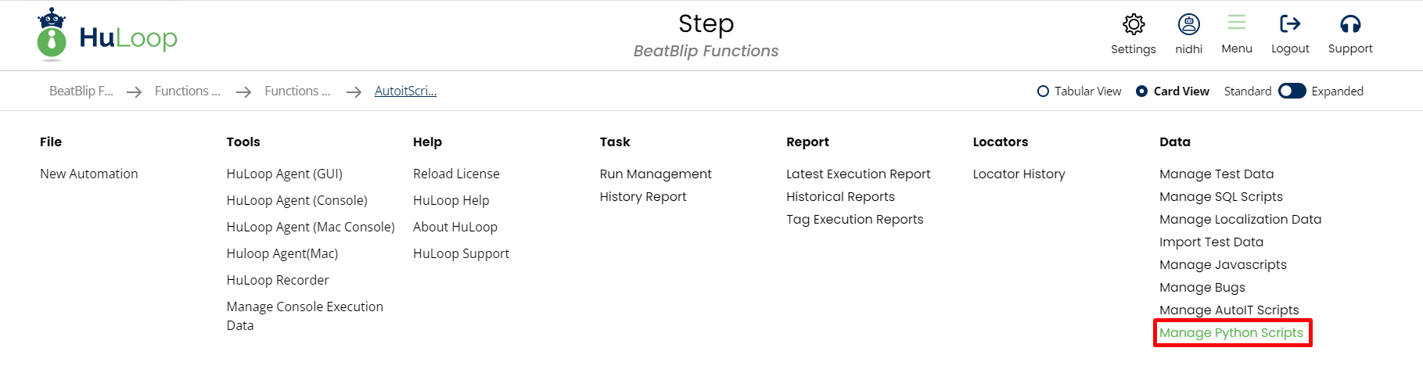Click Reload License under Help
Screen dimensions: 1423x380
coord(455,174)
